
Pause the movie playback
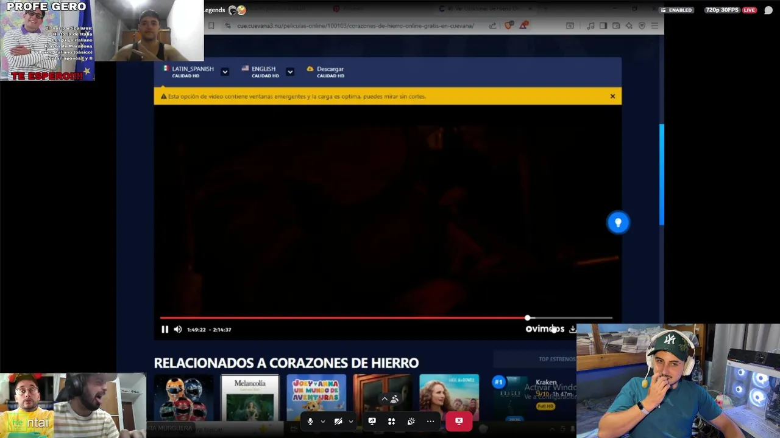(x=165, y=329)
